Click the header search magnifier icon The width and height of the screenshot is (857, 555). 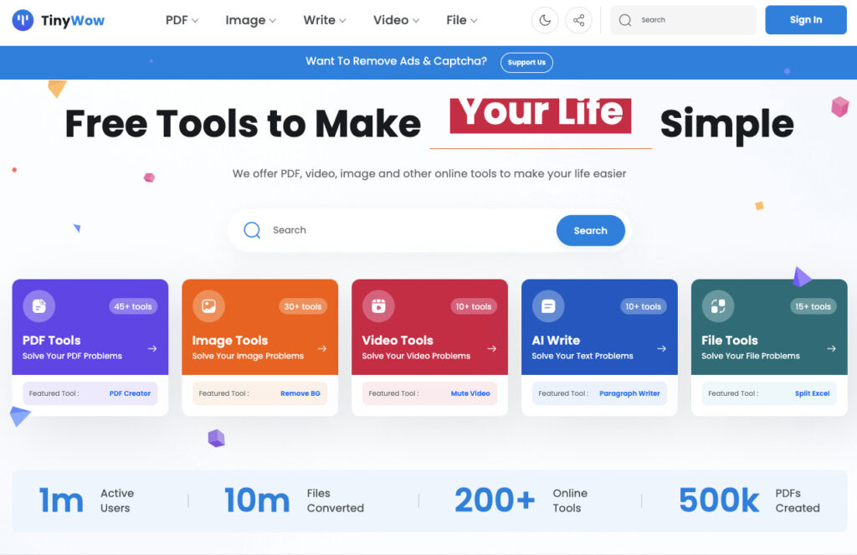pyautogui.click(x=624, y=20)
